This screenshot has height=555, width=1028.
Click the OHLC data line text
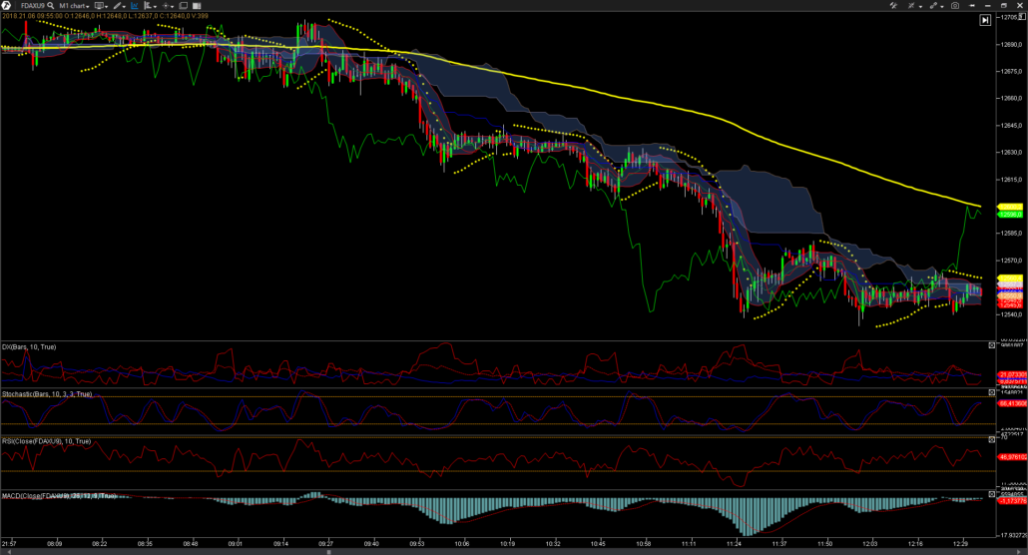(105, 16)
